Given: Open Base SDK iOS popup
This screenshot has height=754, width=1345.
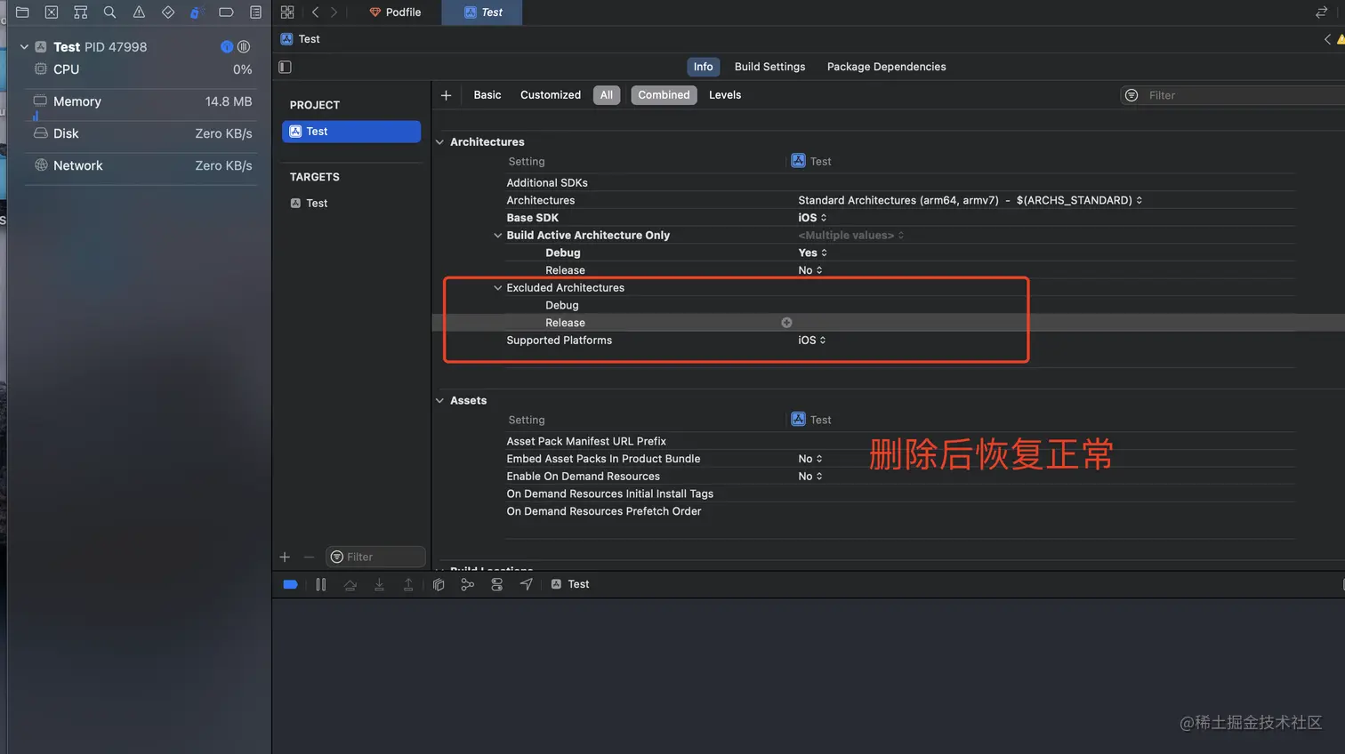Looking at the screenshot, I should (x=812, y=218).
